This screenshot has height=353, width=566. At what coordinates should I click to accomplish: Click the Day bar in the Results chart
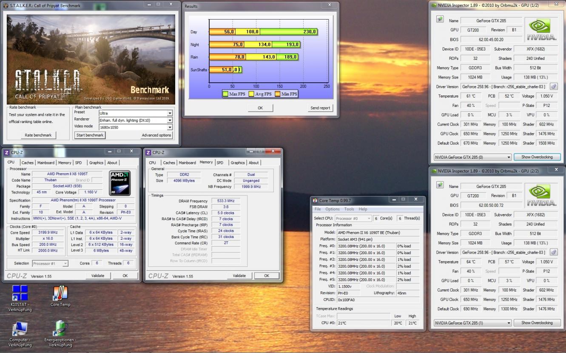264,32
